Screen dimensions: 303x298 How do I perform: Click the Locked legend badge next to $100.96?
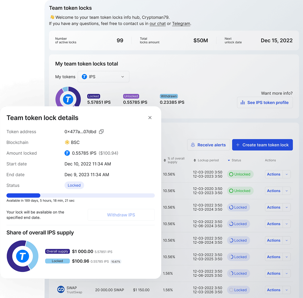pos(57,261)
